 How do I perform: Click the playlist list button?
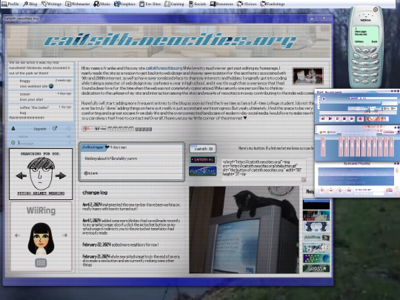coord(390,190)
